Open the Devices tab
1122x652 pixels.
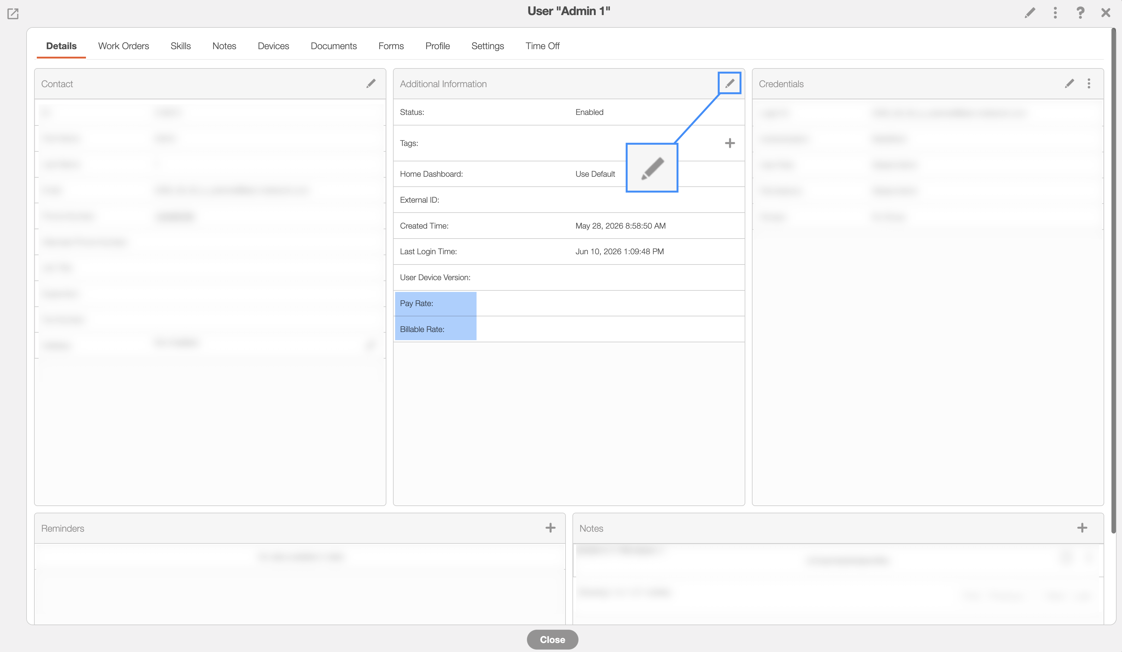point(273,46)
